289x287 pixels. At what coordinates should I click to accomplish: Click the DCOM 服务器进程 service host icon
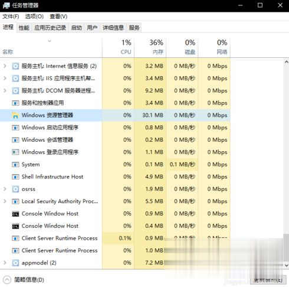coord(15,91)
